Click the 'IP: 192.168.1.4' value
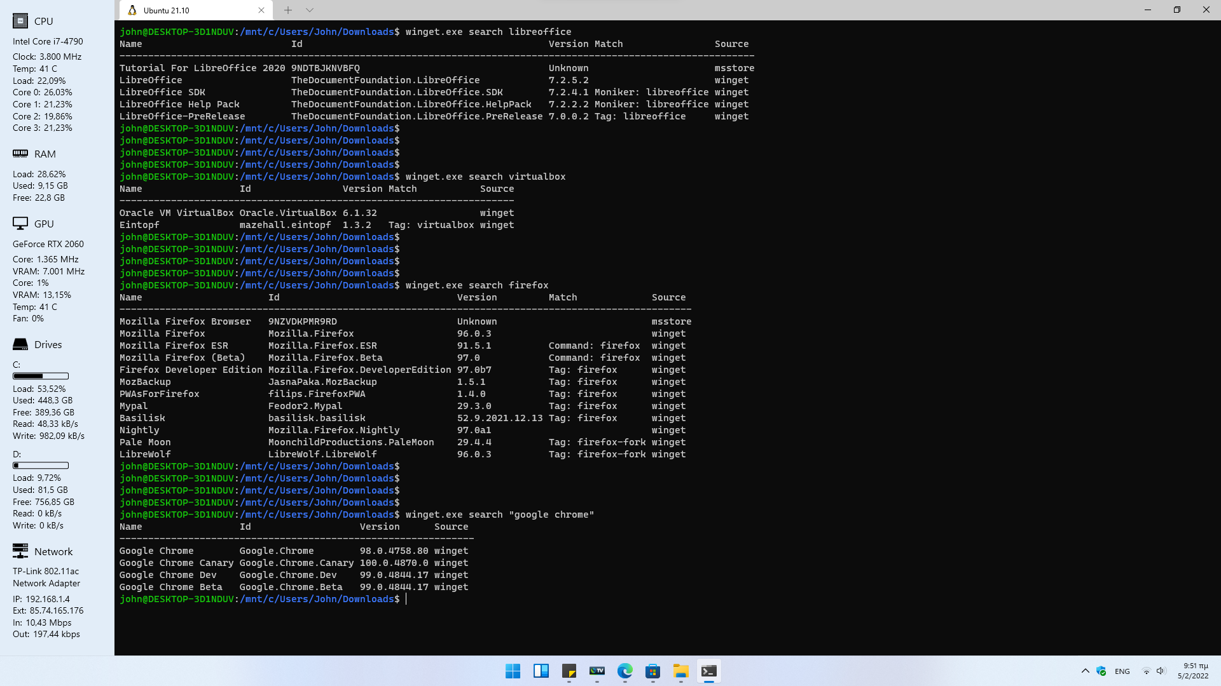1221x686 pixels. tap(41, 599)
